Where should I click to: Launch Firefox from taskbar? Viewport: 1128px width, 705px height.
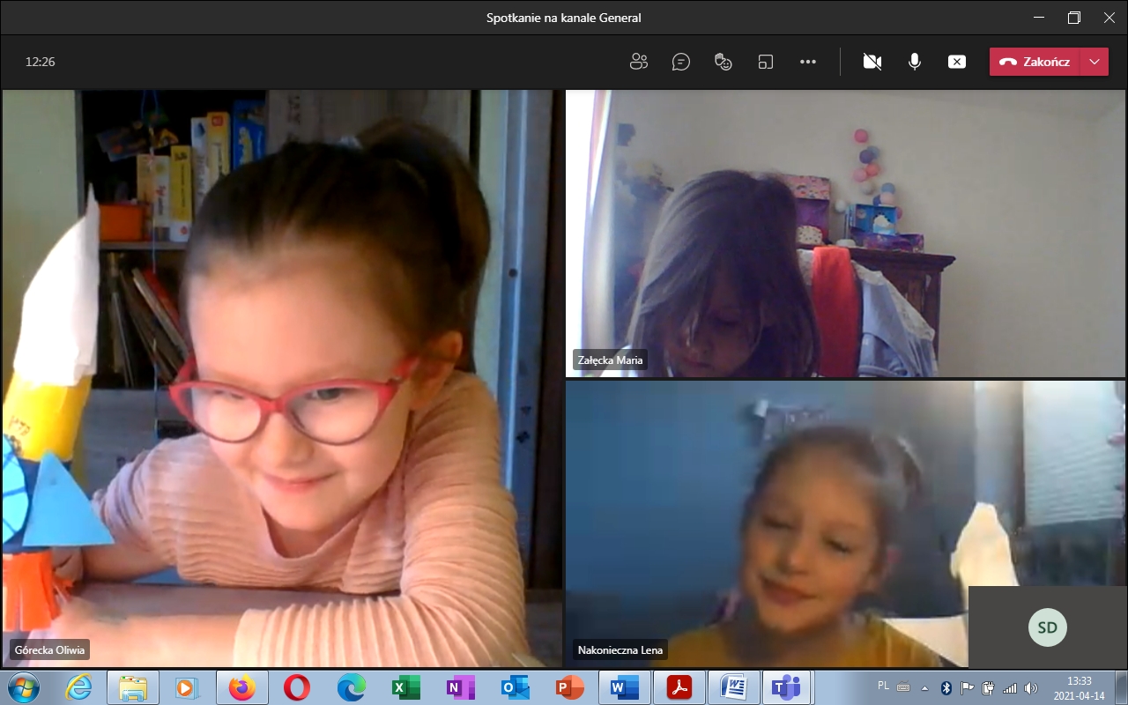[241, 687]
